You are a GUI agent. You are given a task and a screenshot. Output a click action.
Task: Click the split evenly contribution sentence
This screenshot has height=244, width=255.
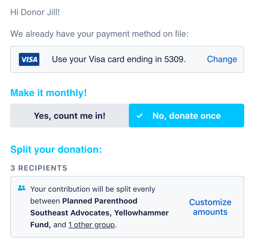99,207
